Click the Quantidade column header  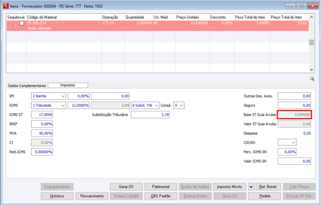(139, 17)
